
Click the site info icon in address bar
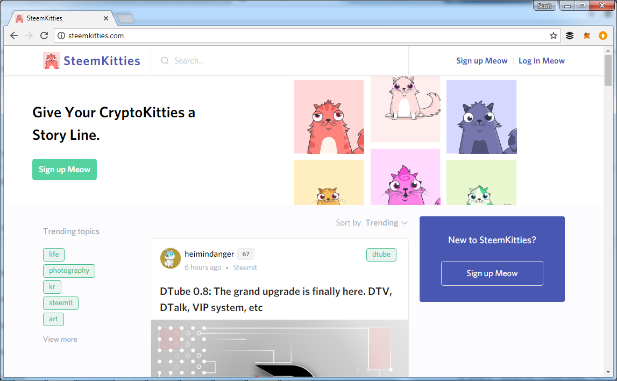61,36
